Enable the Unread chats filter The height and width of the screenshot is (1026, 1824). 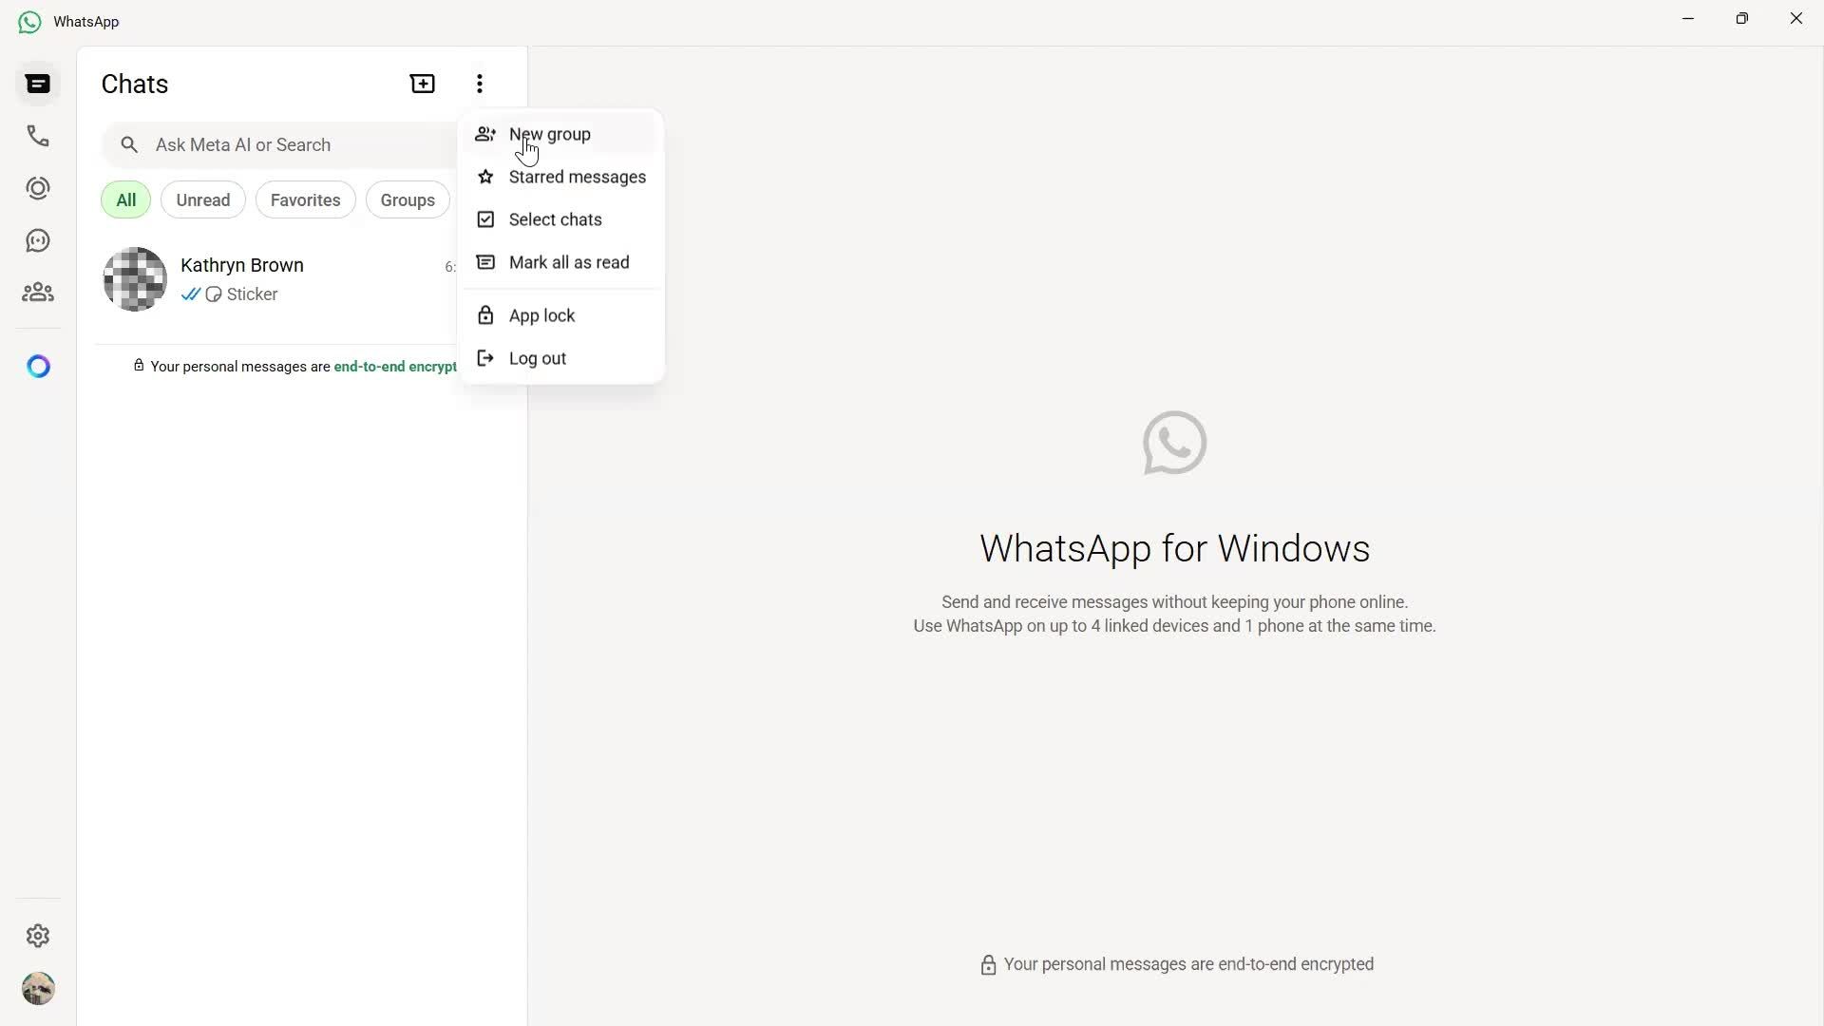[202, 199]
